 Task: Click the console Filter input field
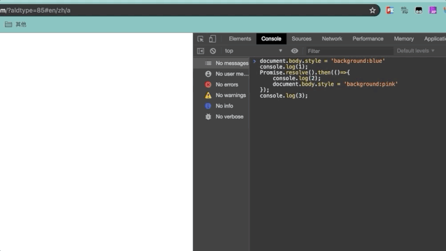click(x=349, y=51)
